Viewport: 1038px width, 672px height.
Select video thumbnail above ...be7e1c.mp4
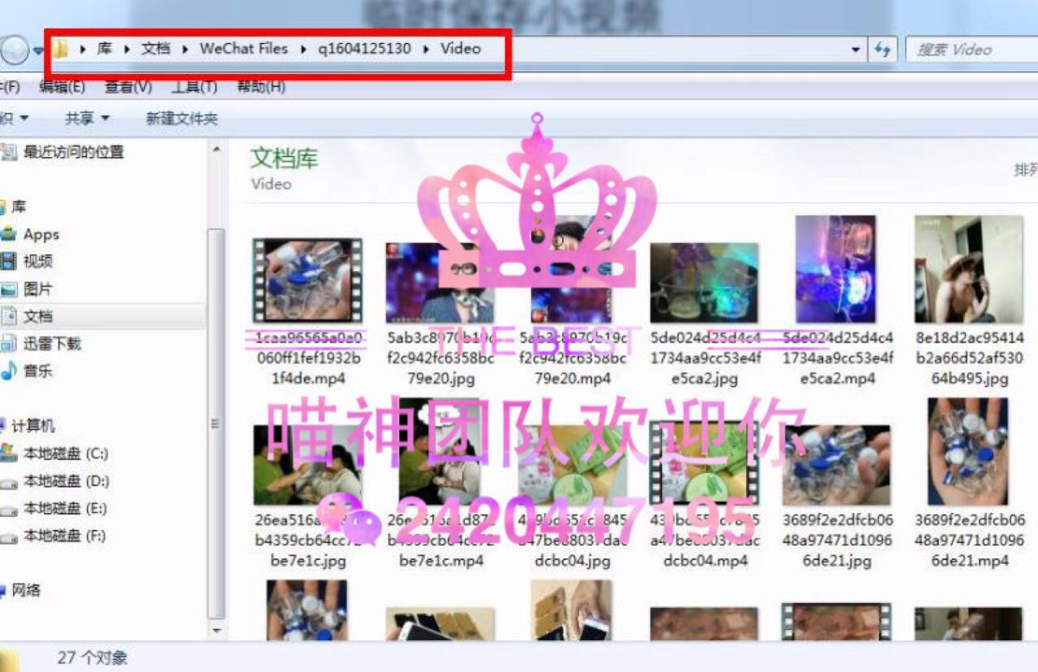click(440, 452)
